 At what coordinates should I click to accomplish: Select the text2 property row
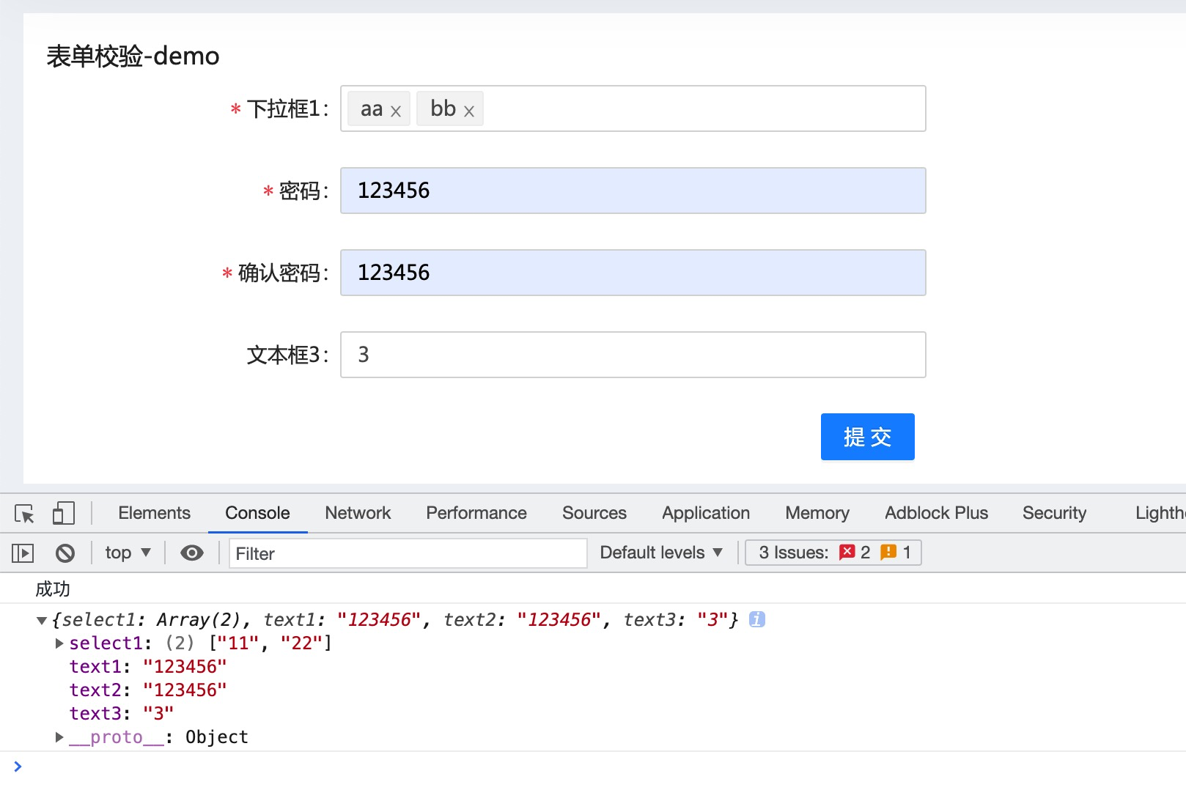tap(148, 690)
